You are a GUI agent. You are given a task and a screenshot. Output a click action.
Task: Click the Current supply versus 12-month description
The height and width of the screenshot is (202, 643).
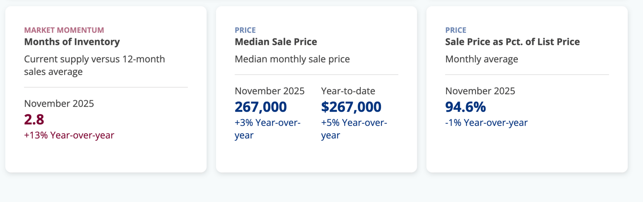click(94, 65)
